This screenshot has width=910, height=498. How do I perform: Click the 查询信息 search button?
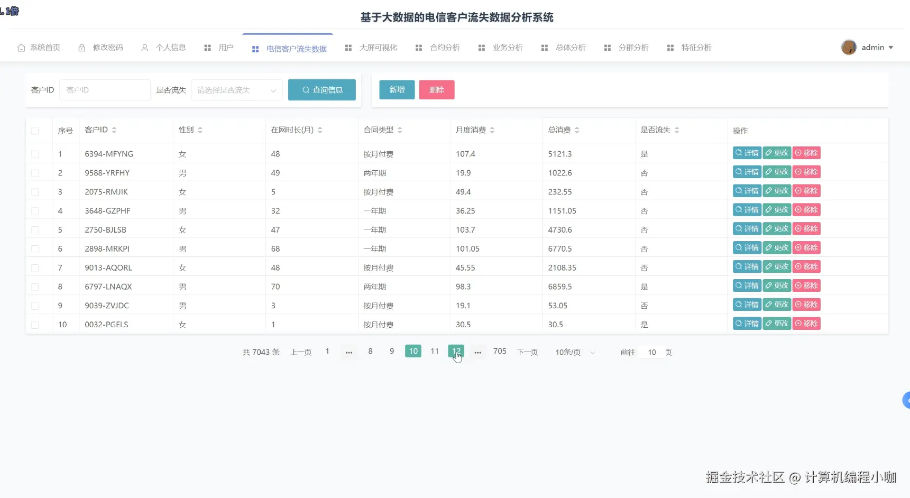[321, 90]
